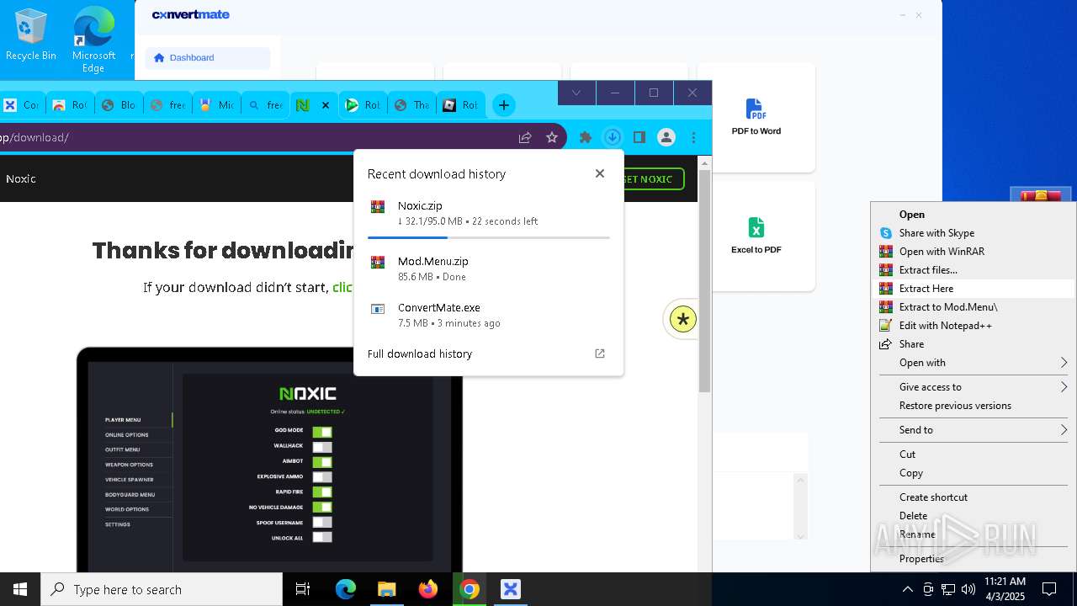The width and height of the screenshot is (1077, 606).
Task: Toggle No Vehicle Damage switch
Action: 322,507
